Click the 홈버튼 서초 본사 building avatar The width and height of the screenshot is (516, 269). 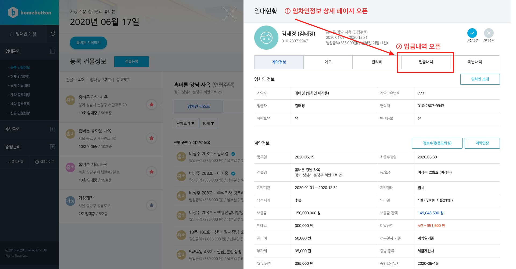click(x=70, y=167)
